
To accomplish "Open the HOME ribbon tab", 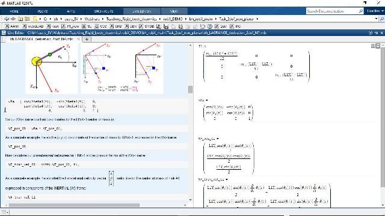I will tap(14, 11).
